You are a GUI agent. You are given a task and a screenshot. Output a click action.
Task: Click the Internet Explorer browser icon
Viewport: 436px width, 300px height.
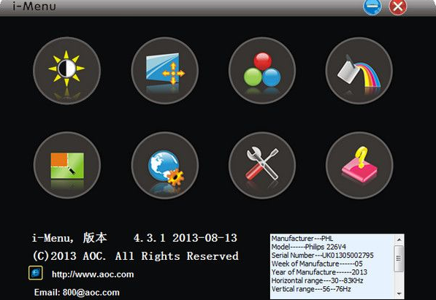pos(36,273)
